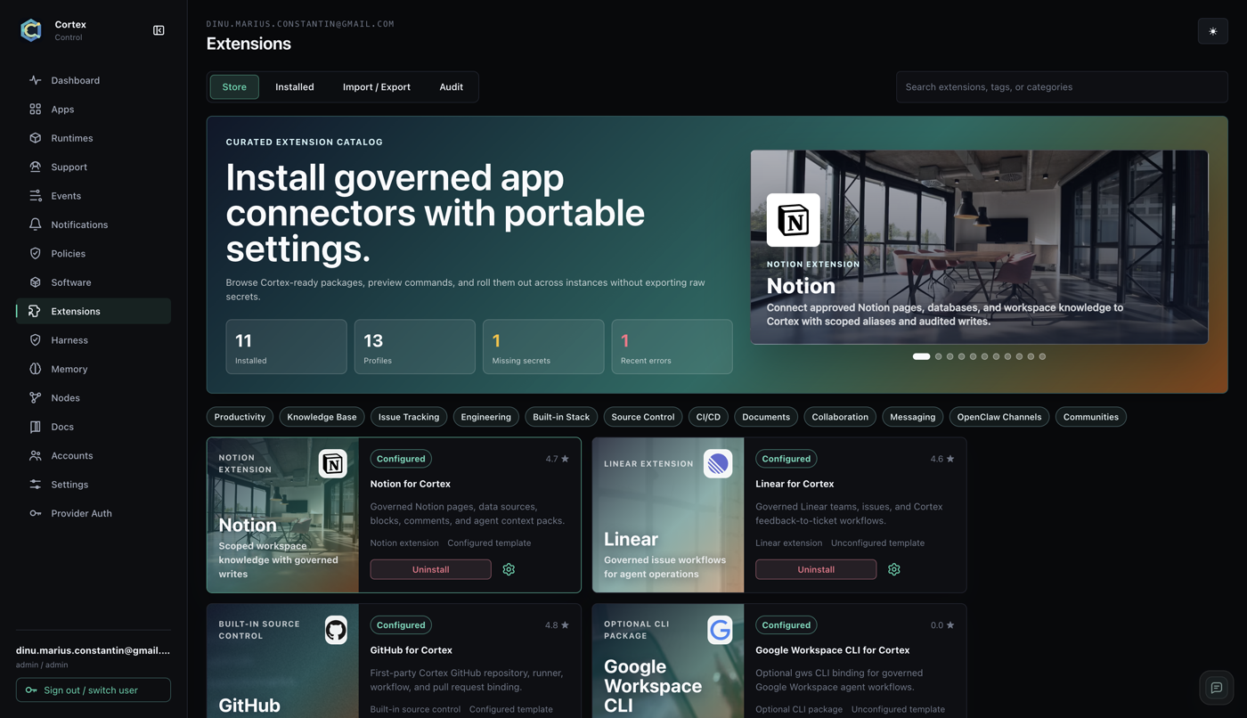
Task: Filter by Issue Tracking category
Action: (x=409, y=417)
